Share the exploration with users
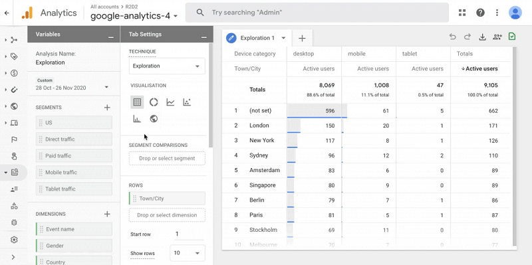The image size is (532, 265). pos(497,37)
